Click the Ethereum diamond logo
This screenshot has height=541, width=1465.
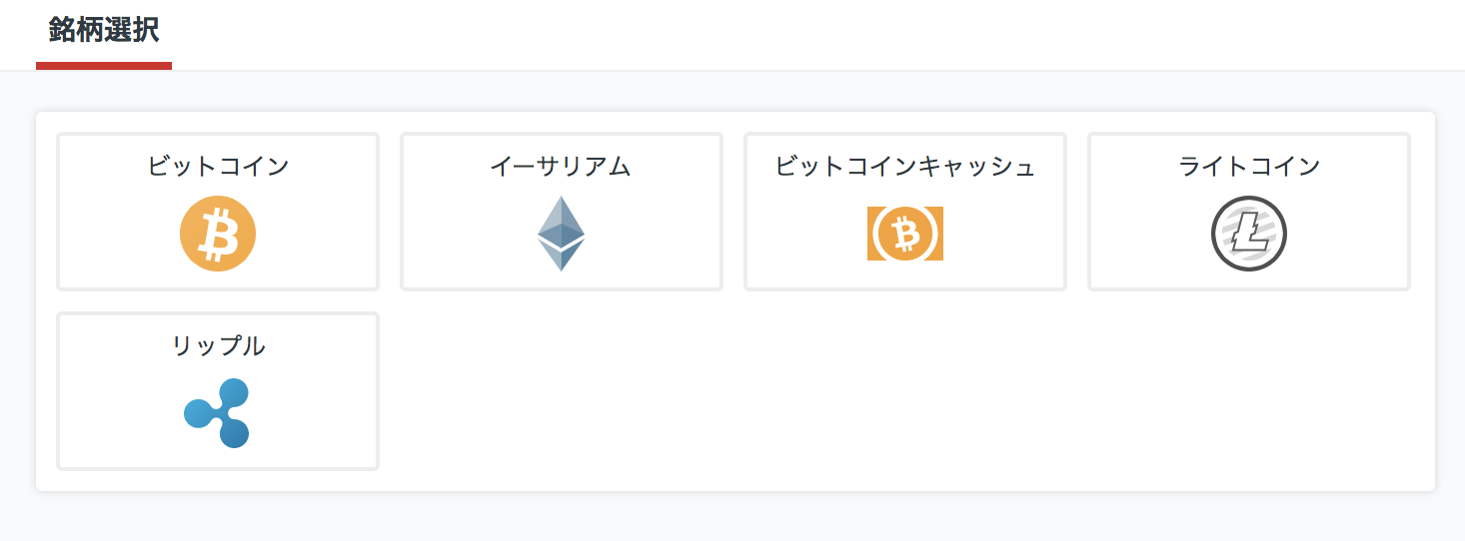point(562,234)
